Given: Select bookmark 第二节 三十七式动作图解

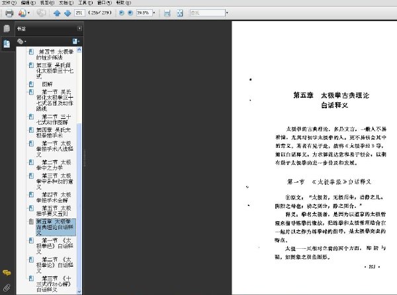Looking at the screenshot, I should tap(54, 119).
